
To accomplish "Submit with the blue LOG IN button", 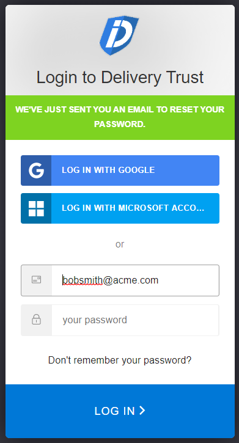I will (120, 411).
